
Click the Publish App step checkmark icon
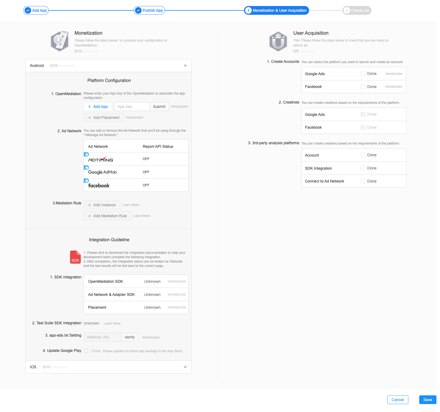138,10
